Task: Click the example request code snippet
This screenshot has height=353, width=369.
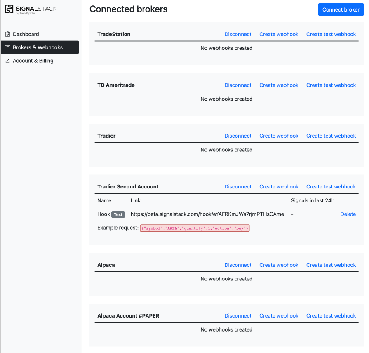Action: pos(194,228)
